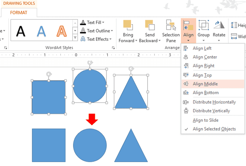Expand the WordArt styles gallery More button
246x166 pixels.
click(x=75, y=38)
